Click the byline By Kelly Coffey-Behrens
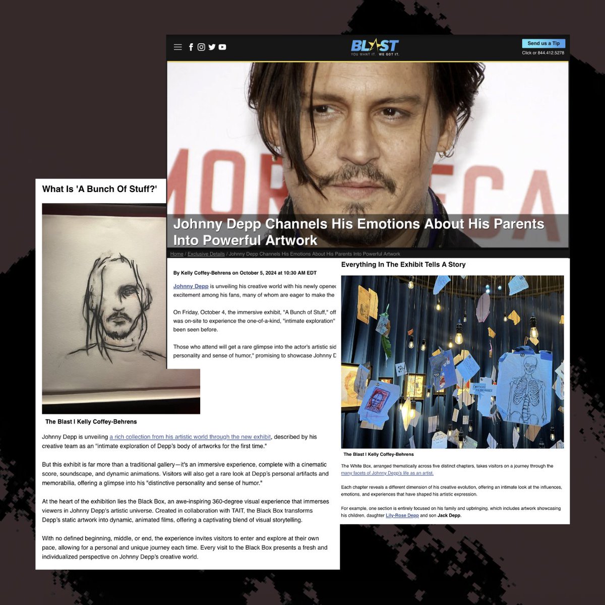 (x=245, y=273)
